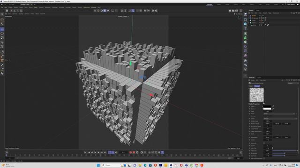Select the Cube child object row

pos(255,25)
